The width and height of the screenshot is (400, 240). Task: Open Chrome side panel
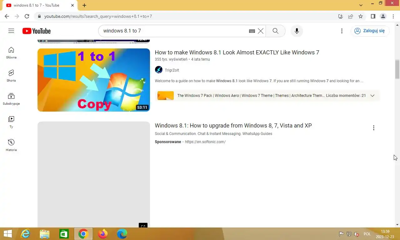pyautogui.click(x=373, y=16)
